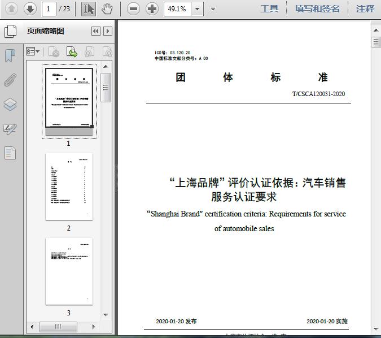Click the ICS号 03.120.20 line
The image size is (381, 338).
pyautogui.click(x=173, y=53)
